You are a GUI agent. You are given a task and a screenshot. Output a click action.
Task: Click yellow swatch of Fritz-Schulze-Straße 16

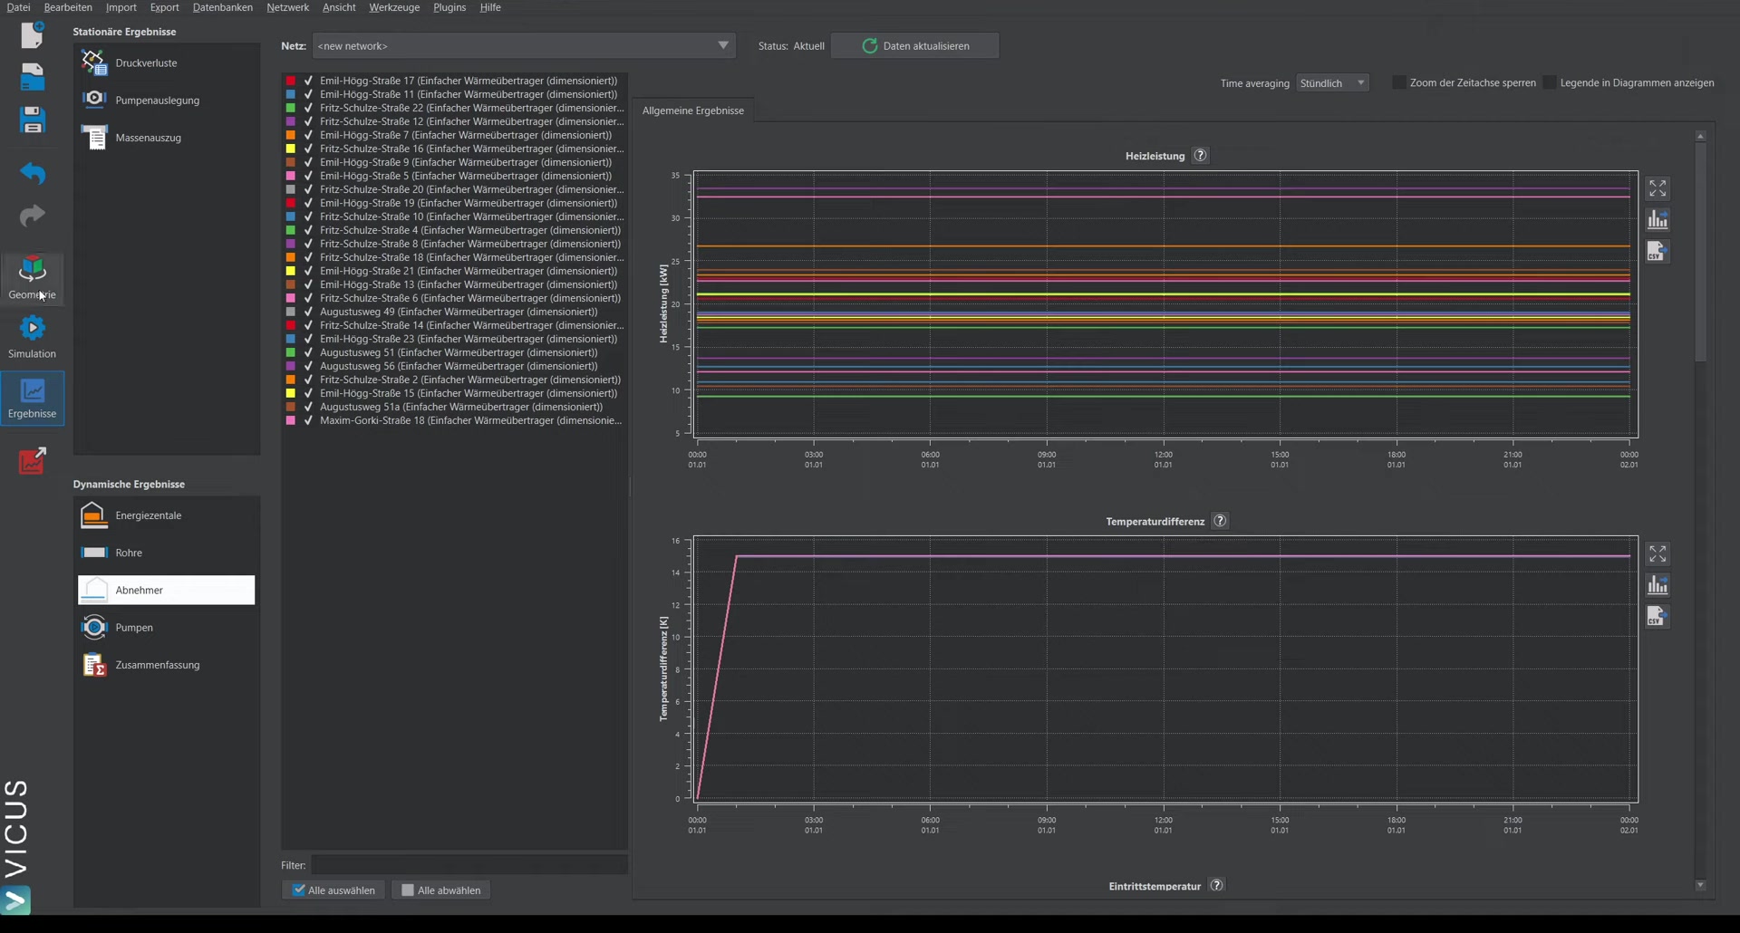coord(291,149)
